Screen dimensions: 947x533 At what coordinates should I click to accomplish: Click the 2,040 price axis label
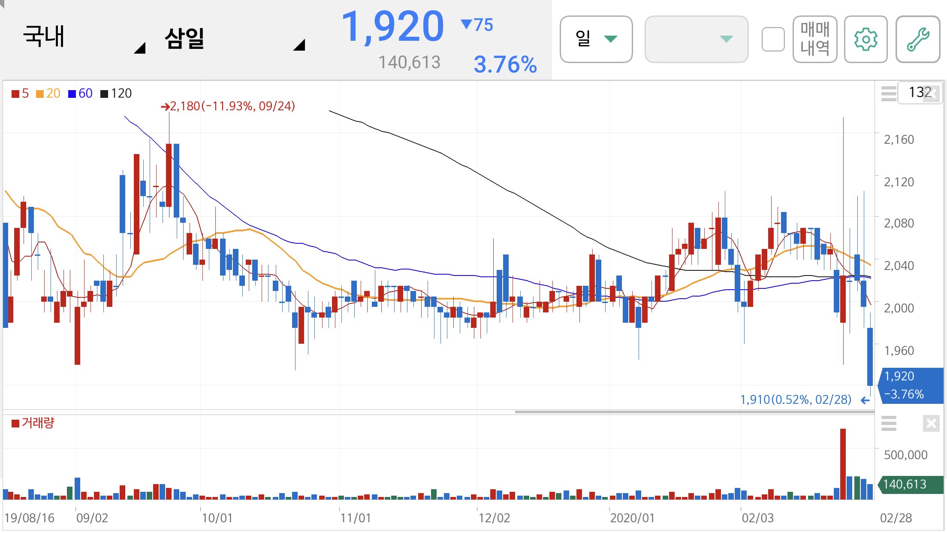(899, 266)
